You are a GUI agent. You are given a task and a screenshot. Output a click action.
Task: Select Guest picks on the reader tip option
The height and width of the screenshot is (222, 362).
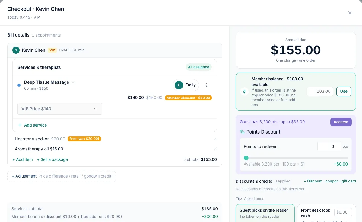pyautogui.click(x=265, y=213)
